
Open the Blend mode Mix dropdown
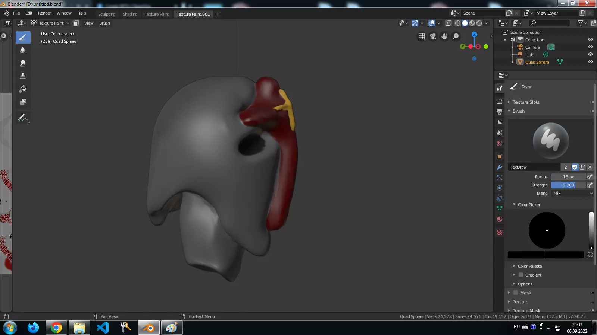tap(572, 193)
